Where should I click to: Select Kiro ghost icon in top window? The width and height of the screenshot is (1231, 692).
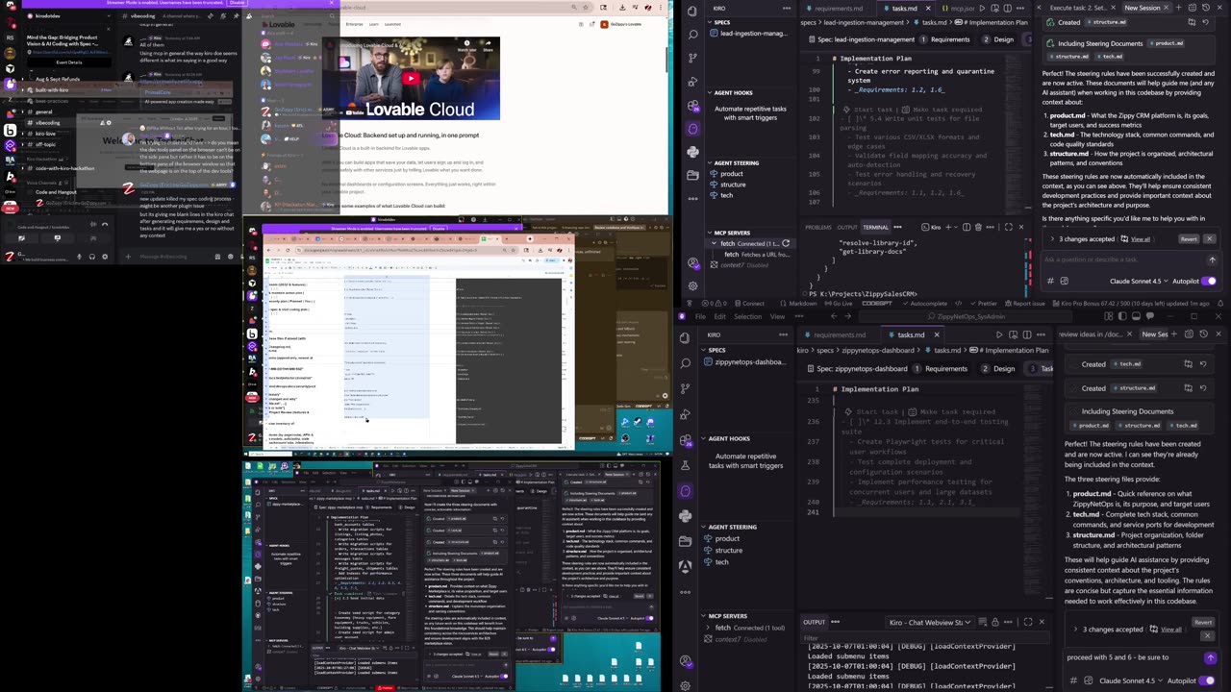692,129
